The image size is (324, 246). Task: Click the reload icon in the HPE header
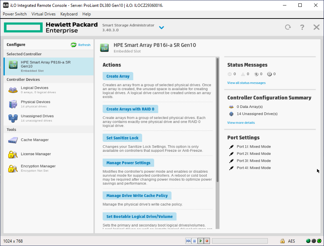point(288,27)
